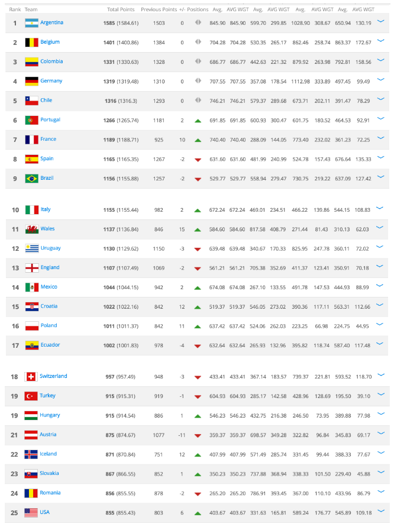Expand the Italy row details chevron
The height and width of the screenshot is (527, 394).
click(380, 208)
